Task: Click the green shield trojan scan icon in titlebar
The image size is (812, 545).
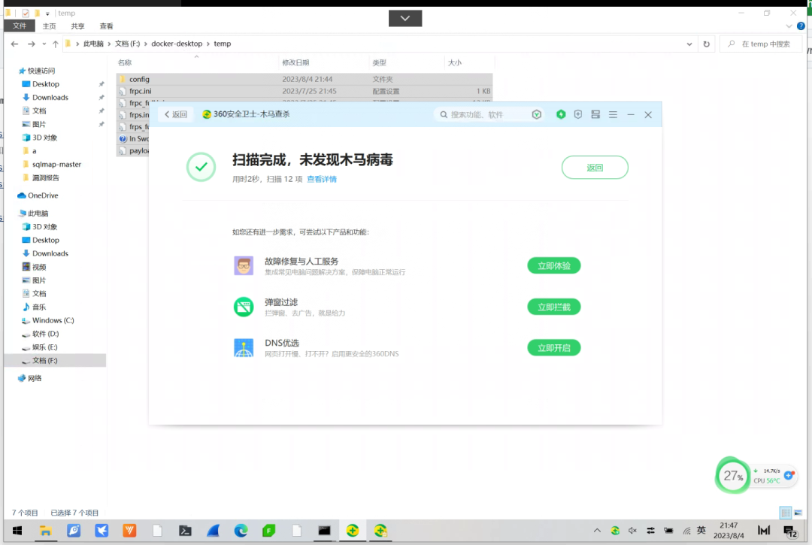Action: 561,114
